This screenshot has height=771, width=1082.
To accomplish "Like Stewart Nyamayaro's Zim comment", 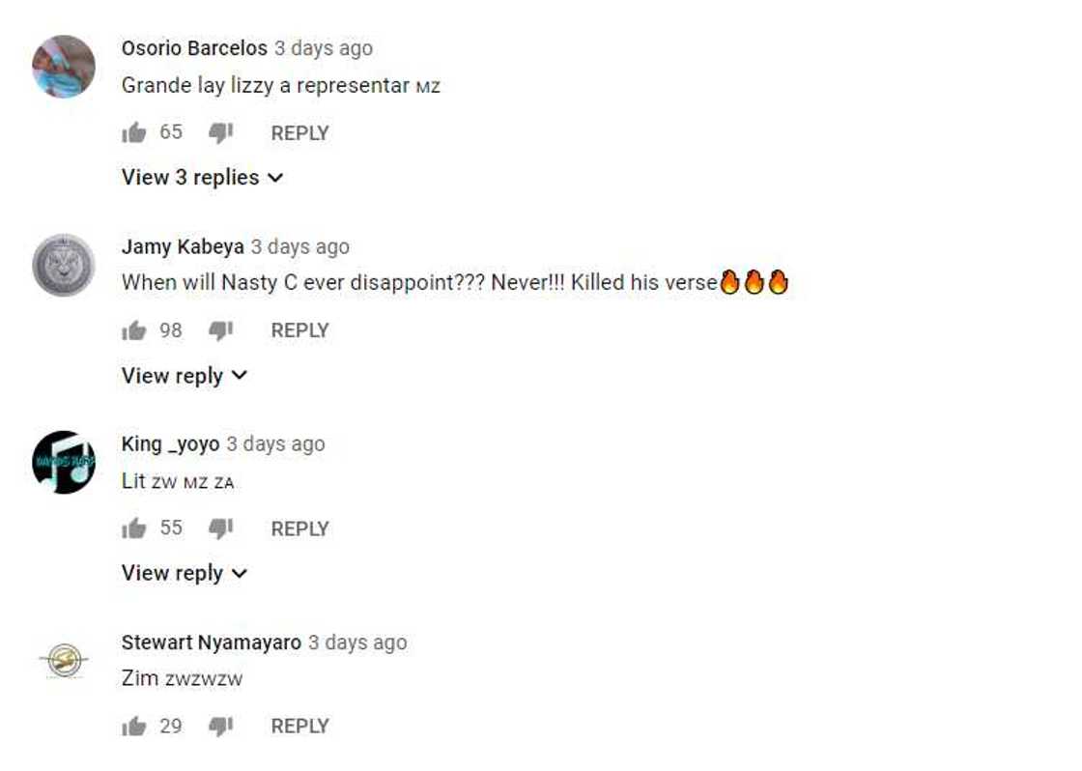I will 133,727.
